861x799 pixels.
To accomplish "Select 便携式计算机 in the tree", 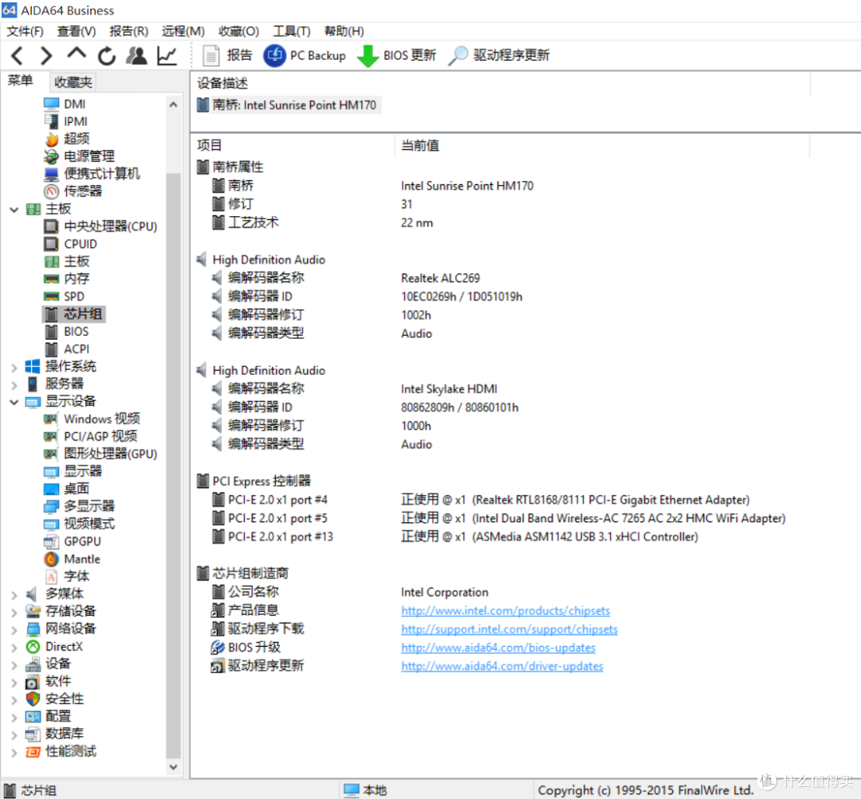I will click(x=92, y=174).
